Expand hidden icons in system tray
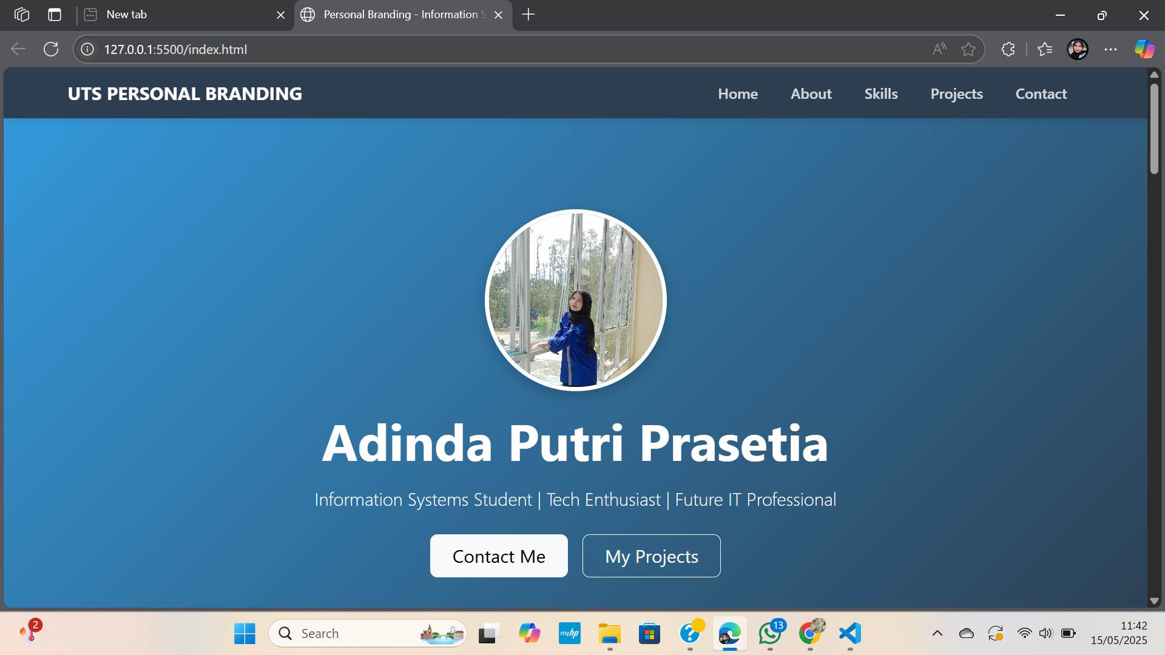The image size is (1165, 655). (937, 633)
